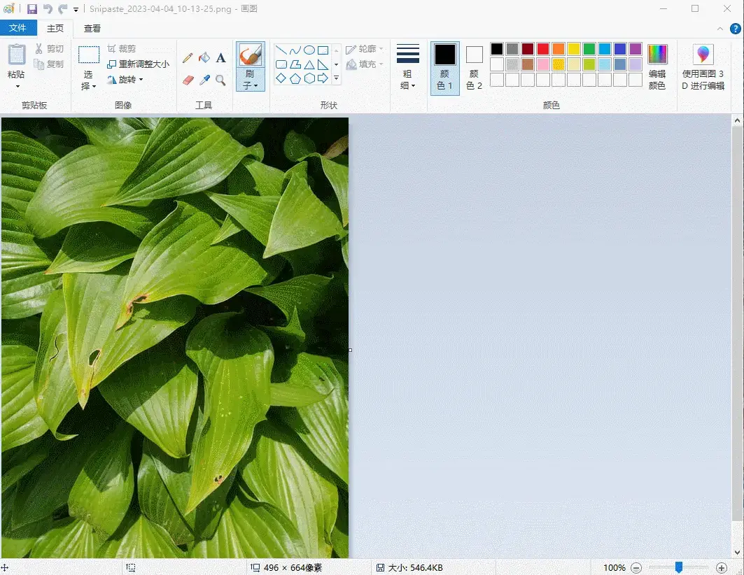The width and height of the screenshot is (744, 575).
Task: Switch to the View tab
Action: pyautogui.click(x=92, y=29)
